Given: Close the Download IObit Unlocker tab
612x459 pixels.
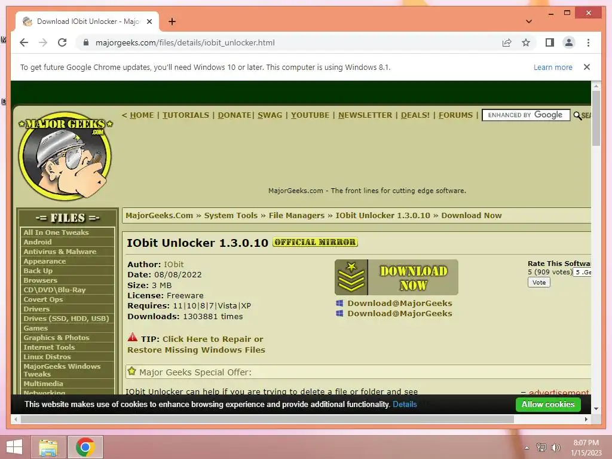Looking at the screenshot, I should [149, 22].
